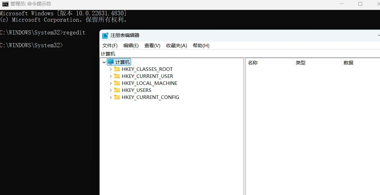The height and width of the screenshot is (195, 380).
Task: Open the 查看(V) menu
Action: click(152, 45)
